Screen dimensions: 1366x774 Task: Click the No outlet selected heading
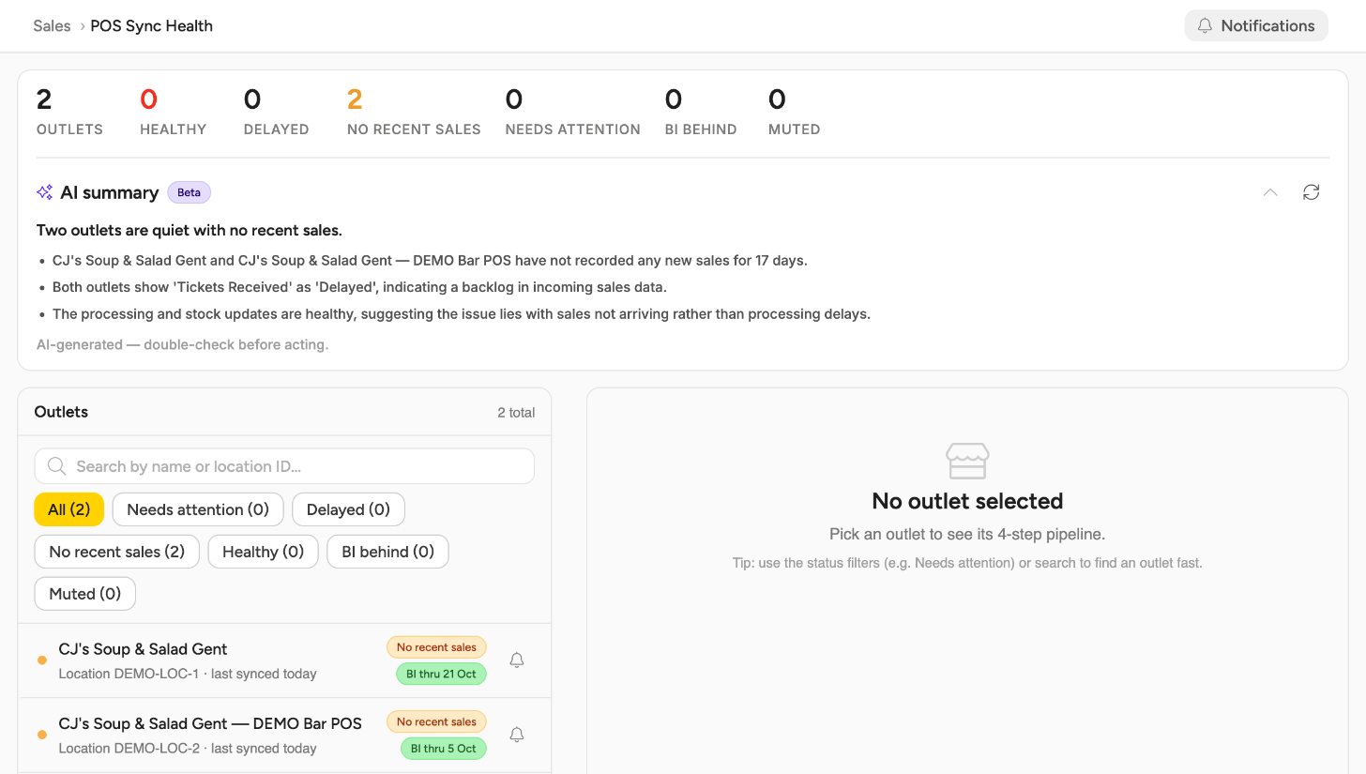click(967, 501)
